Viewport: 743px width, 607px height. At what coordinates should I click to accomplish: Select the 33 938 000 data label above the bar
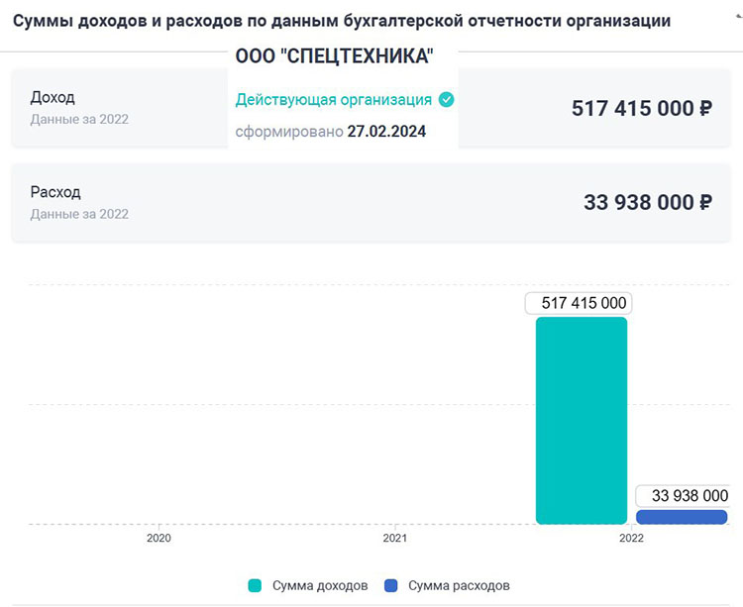683,495
